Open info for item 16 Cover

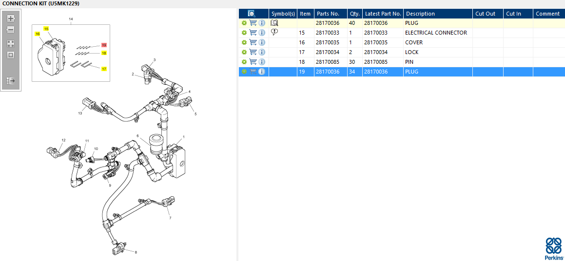(x=262, y=42)
